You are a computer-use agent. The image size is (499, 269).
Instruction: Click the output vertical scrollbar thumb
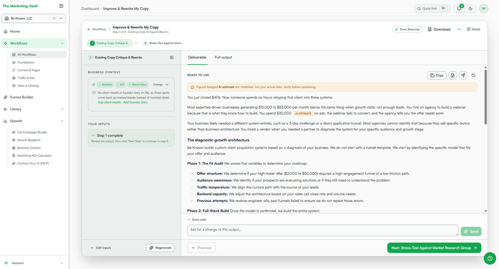[x=485, y=97]
